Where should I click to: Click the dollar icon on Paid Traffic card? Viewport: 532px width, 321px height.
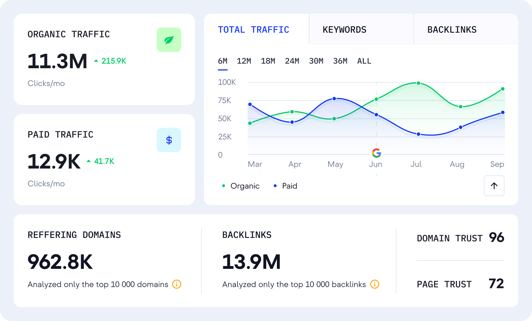[x=169, y=140]
